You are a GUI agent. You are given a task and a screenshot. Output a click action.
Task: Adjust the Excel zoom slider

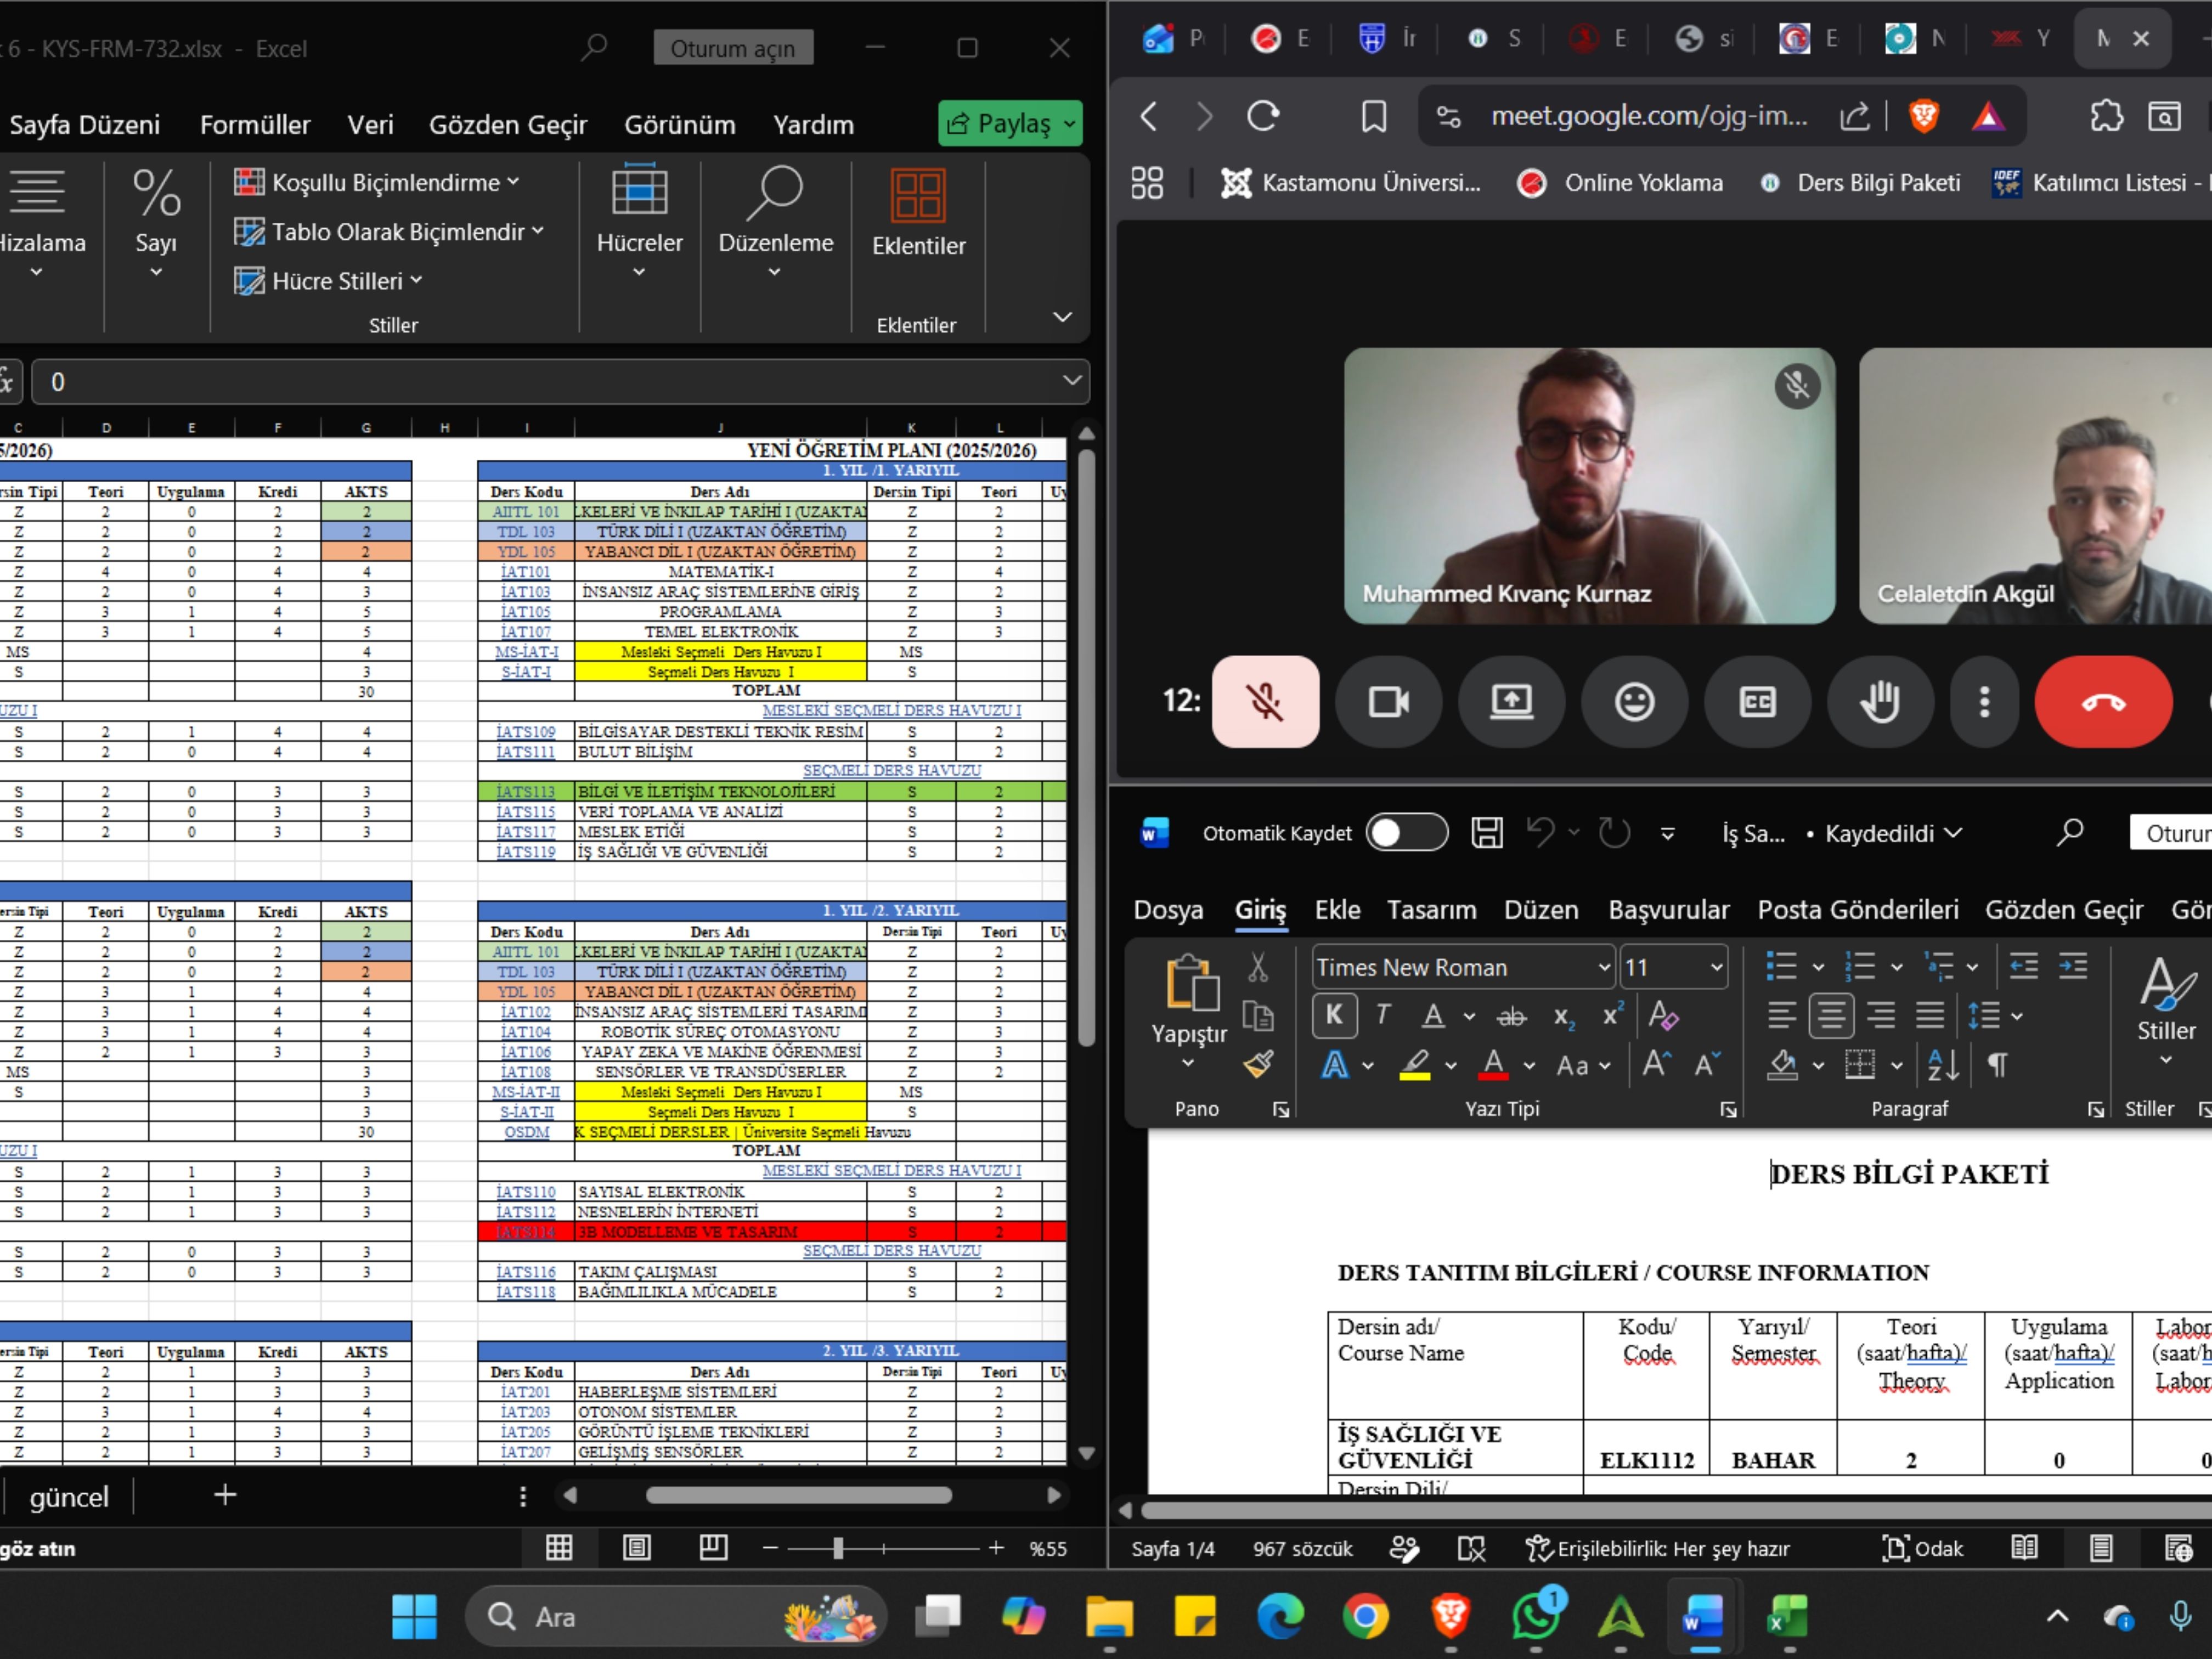click(x=838, y=1548)
